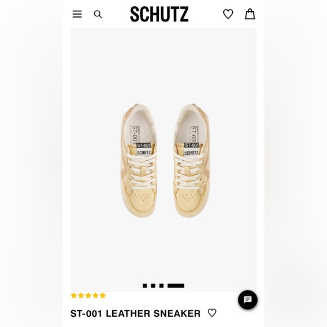This screenshot has height=327, width=327.
Task: Click the third yellow rating star
Action: 88,295
